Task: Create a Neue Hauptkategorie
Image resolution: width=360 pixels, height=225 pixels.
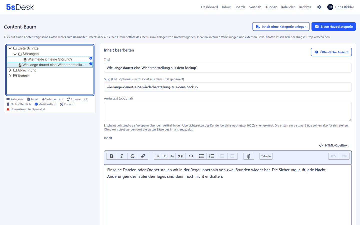Action: (333, 26)
